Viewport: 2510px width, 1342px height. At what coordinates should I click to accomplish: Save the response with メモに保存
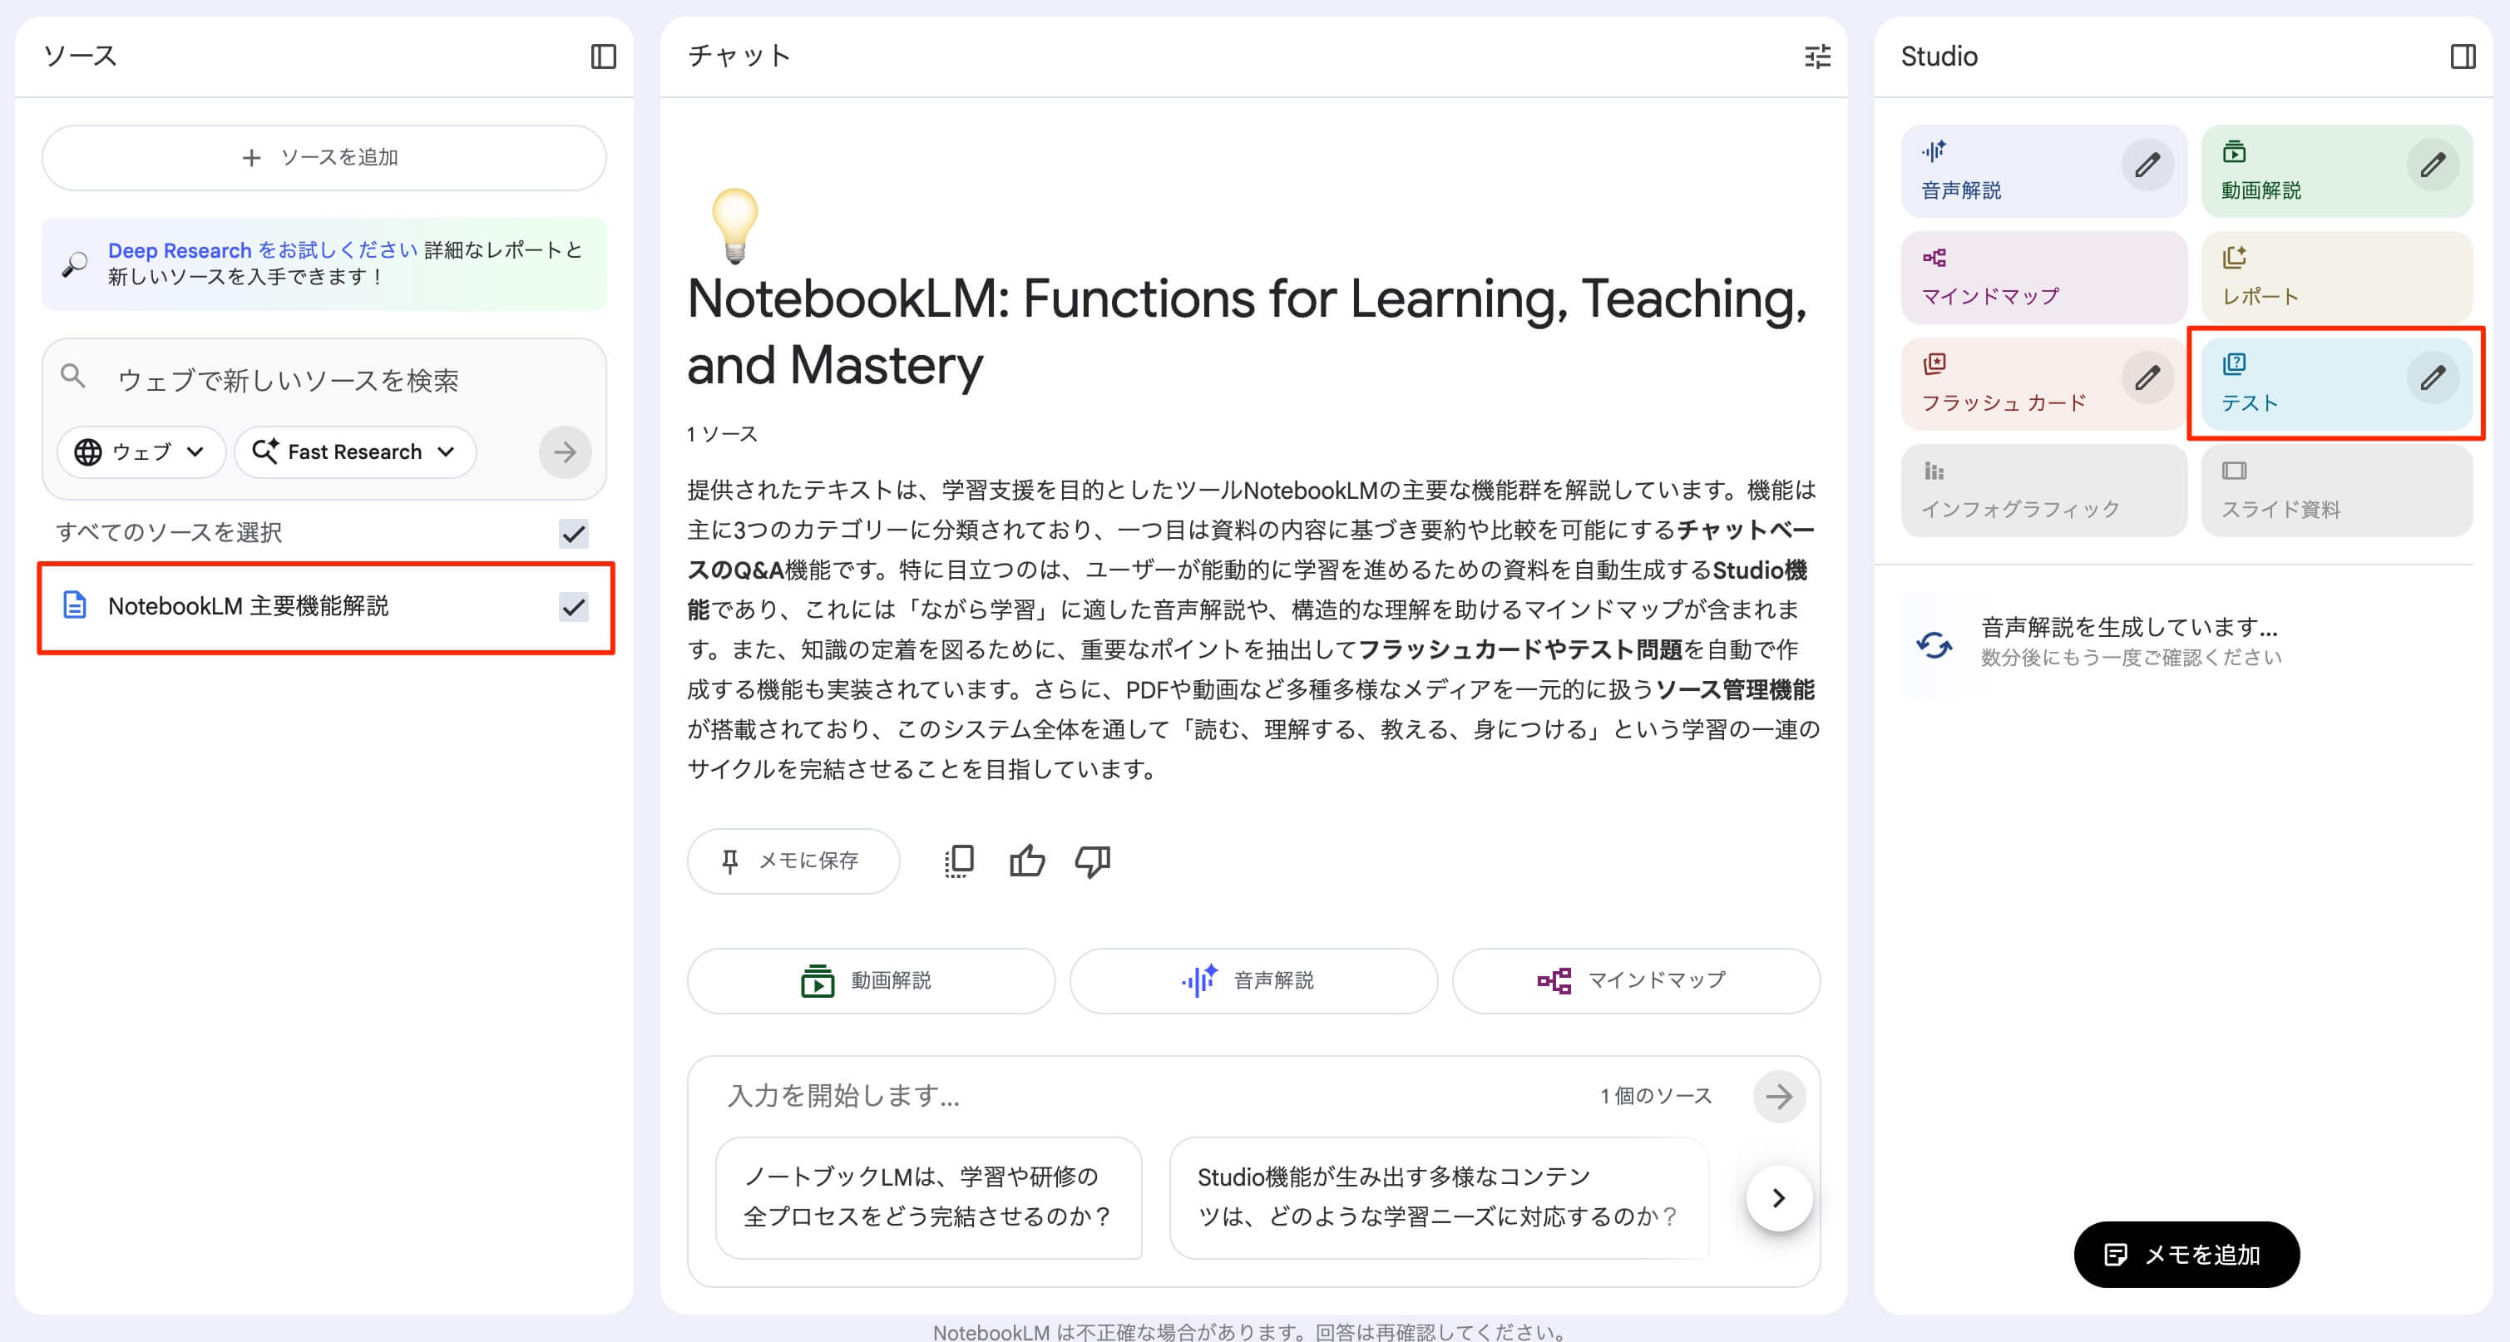point(793,861)
